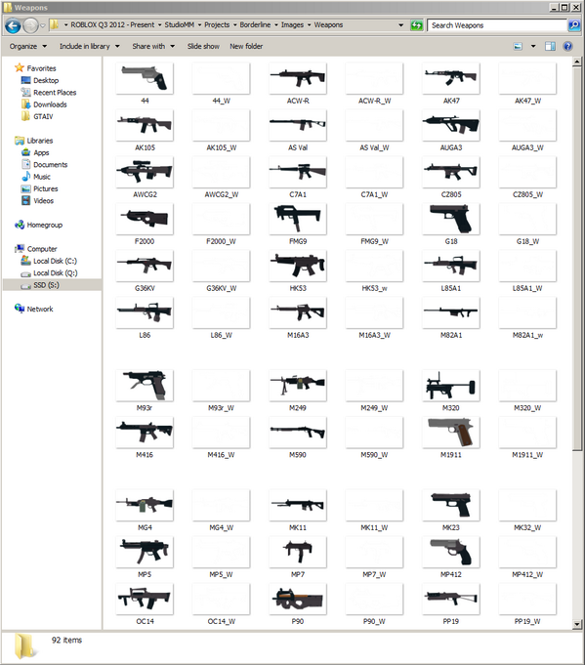Open the recent pages dropdown arrow
The height and width of the screenshot is (665, 585).
[x=42, y=25]
